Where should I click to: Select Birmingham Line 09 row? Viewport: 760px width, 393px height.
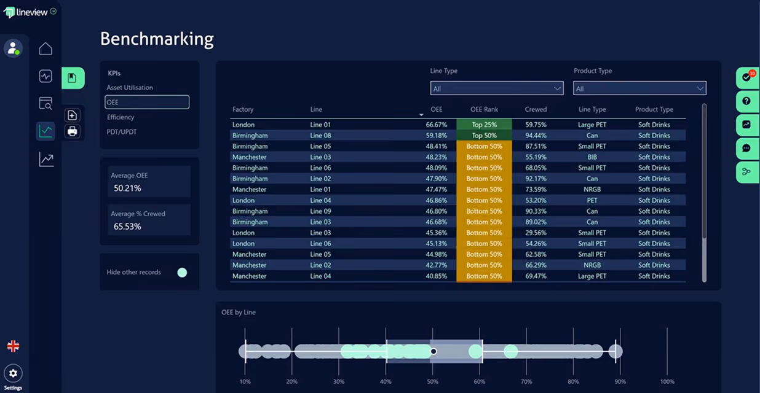pyautogui.click(x=457, y=211)
